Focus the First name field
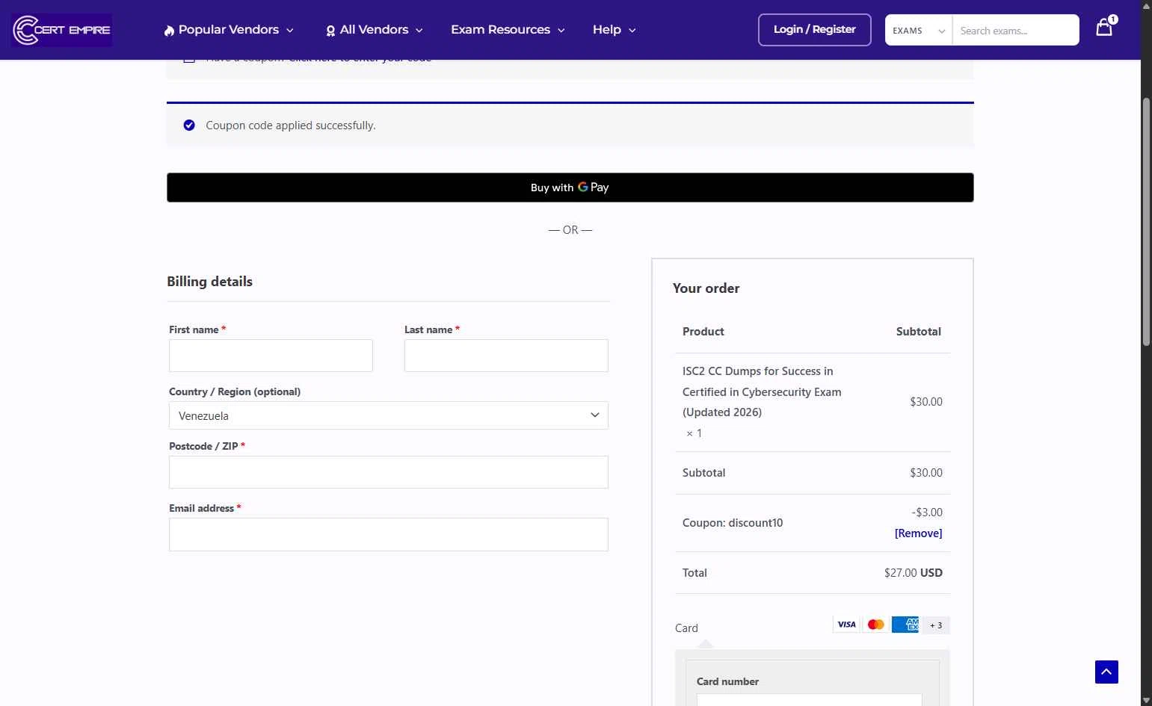This screenshot has width=1152, height=706. point(271,356)
